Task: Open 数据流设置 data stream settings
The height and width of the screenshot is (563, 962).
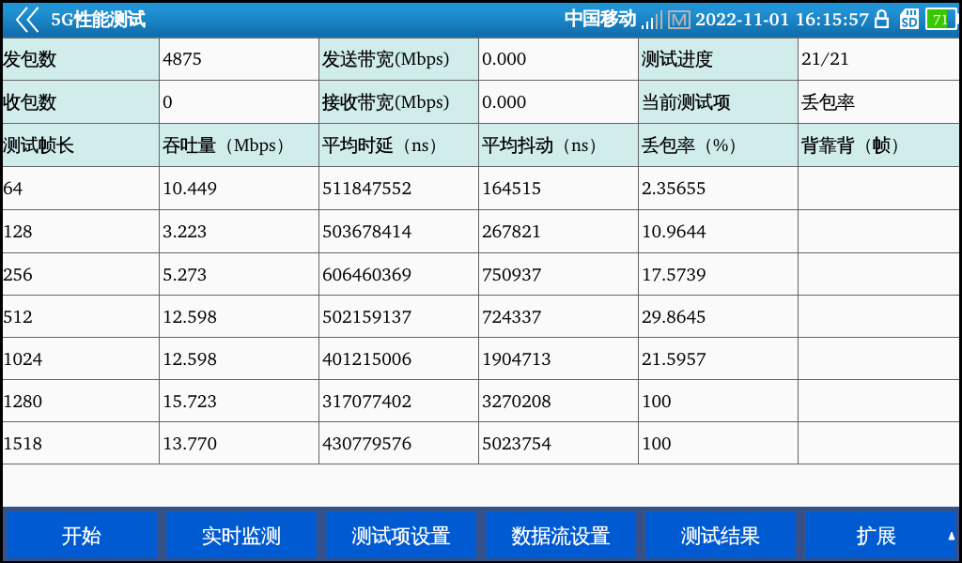Action: (x=561, y=536)
